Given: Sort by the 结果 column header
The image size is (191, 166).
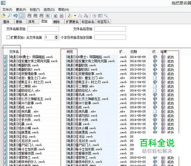Looking at the screenshot, I should pos(163,52).
